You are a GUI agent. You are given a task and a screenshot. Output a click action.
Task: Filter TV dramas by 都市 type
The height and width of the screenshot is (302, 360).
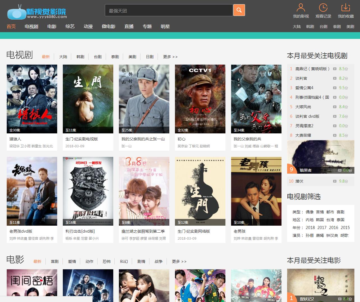coord(330,212)
